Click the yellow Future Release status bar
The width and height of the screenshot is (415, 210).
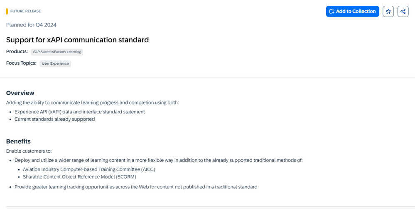[x=7, y=11]
